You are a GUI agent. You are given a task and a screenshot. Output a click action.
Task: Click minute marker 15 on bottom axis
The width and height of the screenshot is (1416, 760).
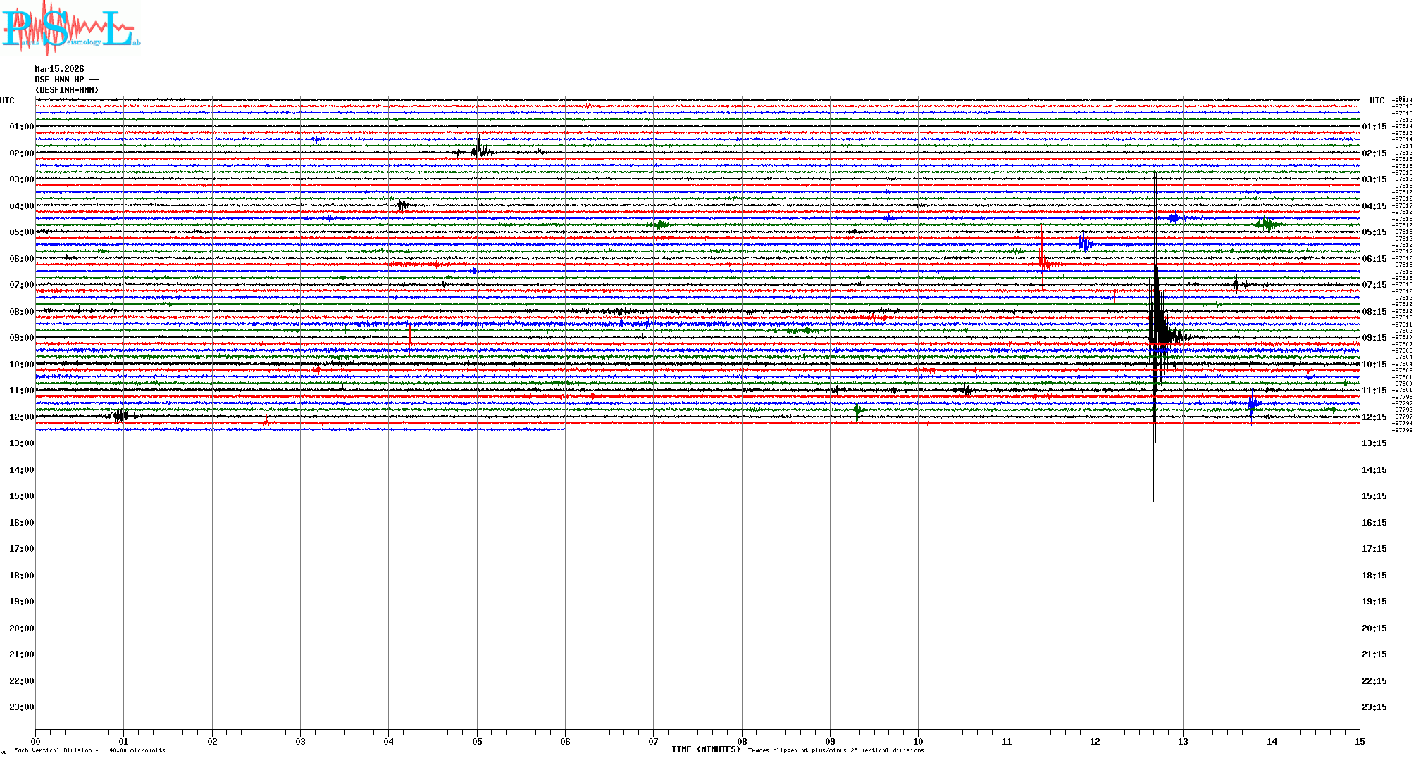point(1359,741)
